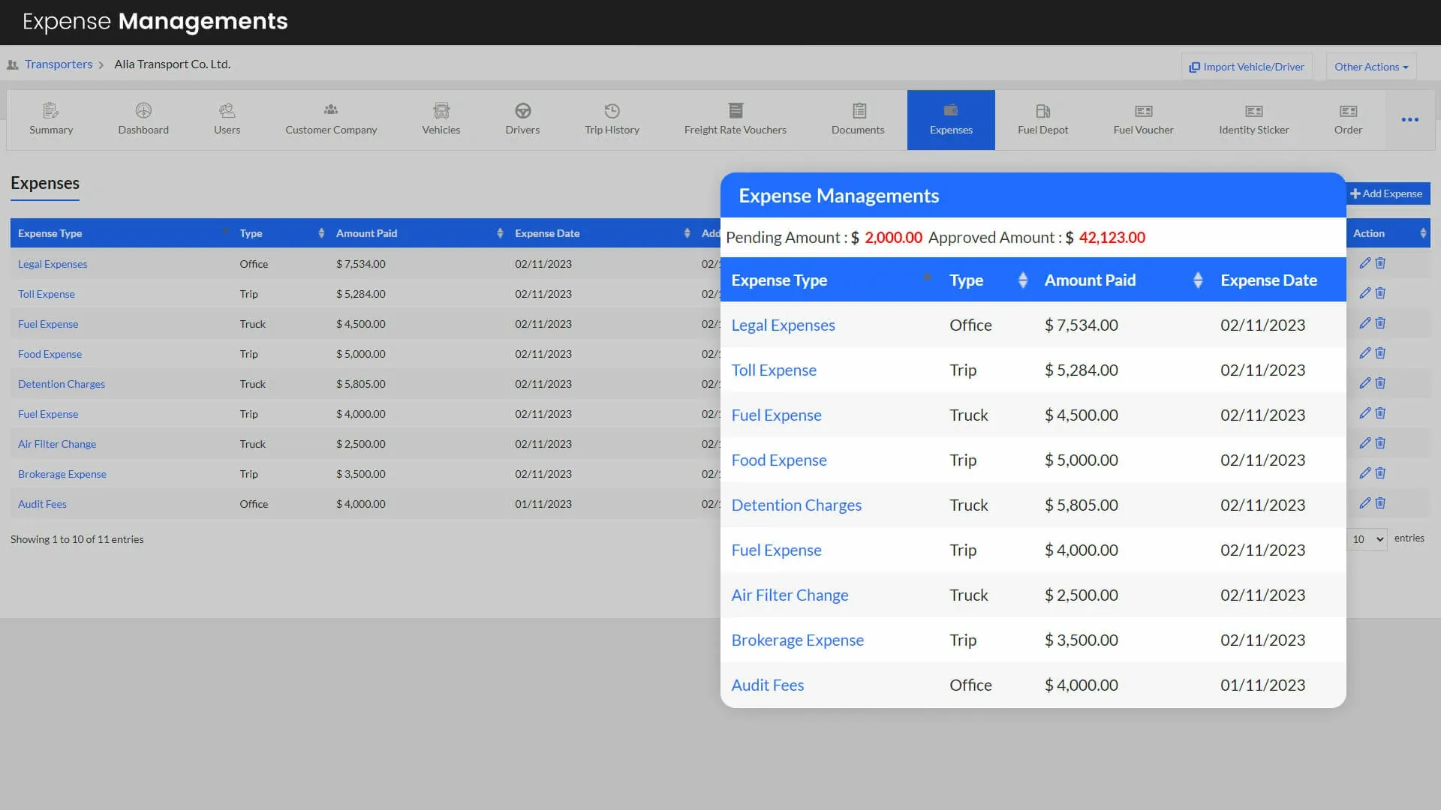The height and width of the screenshot is (810, 1441).
Task: Open Detention Charges link in popup table
Action: [x=796, y=505]
